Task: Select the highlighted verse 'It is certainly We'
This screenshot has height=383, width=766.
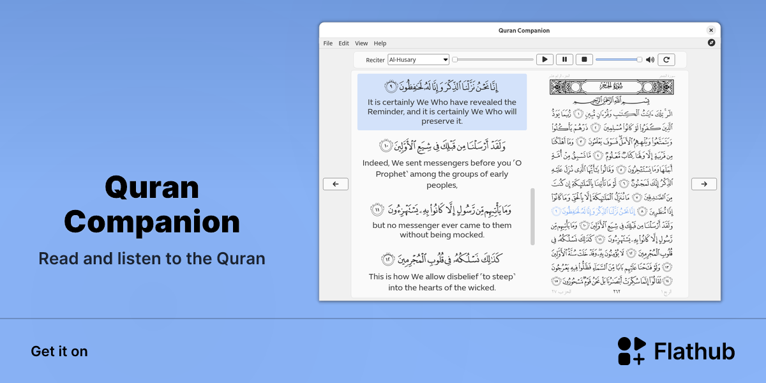Action: (x=442, y=102)
